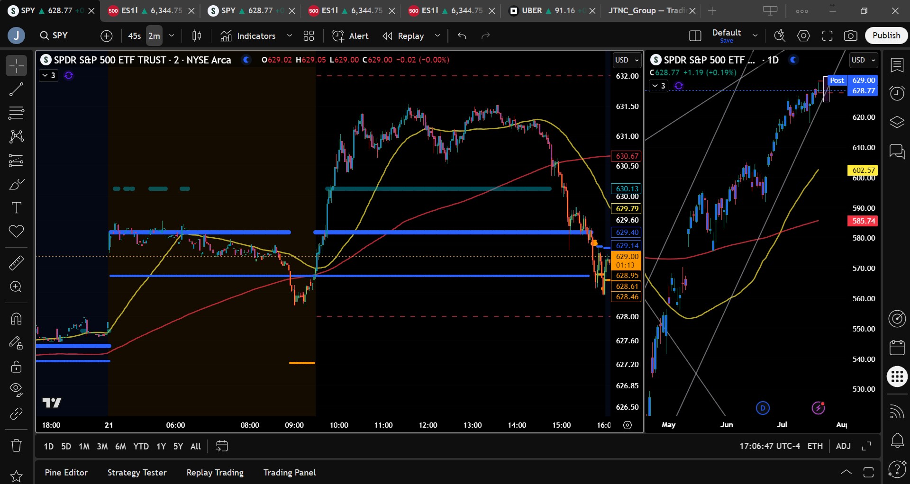
Task: Toggle magnet mode for drawings
Action: (16, 319)
